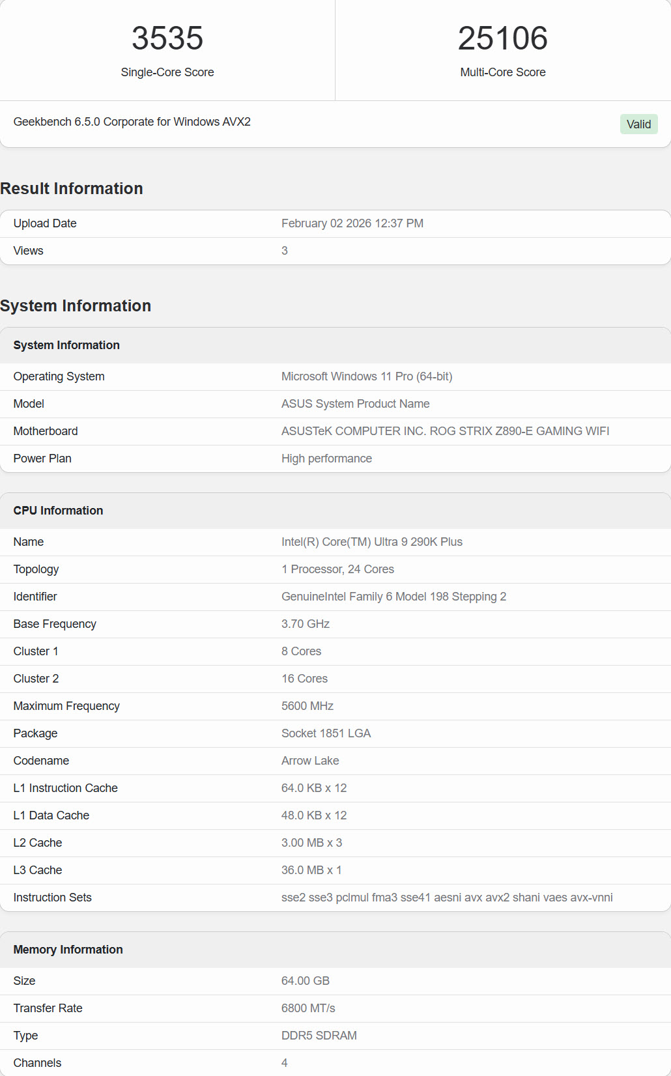Click the 1 Processor, 24 Cores topology value
Viewport: 671px width, 1076px height.
click(x=337, y=569)
